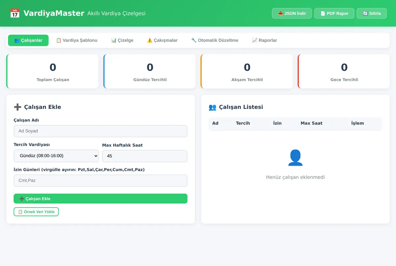Select the Çalışanlar tab
This screenshot has height=266, width=396.
[28, 40]
